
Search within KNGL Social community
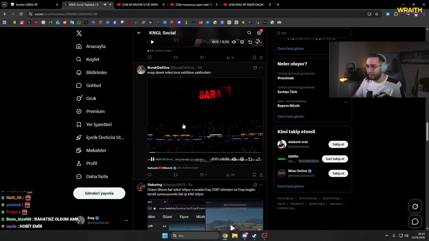tap(249, 33)
